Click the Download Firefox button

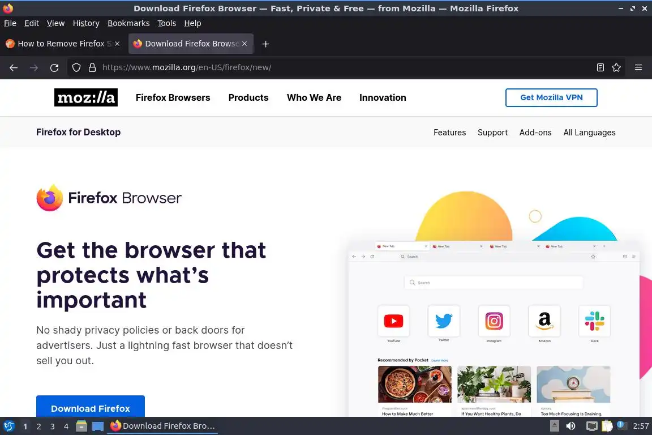pos(90,406)
